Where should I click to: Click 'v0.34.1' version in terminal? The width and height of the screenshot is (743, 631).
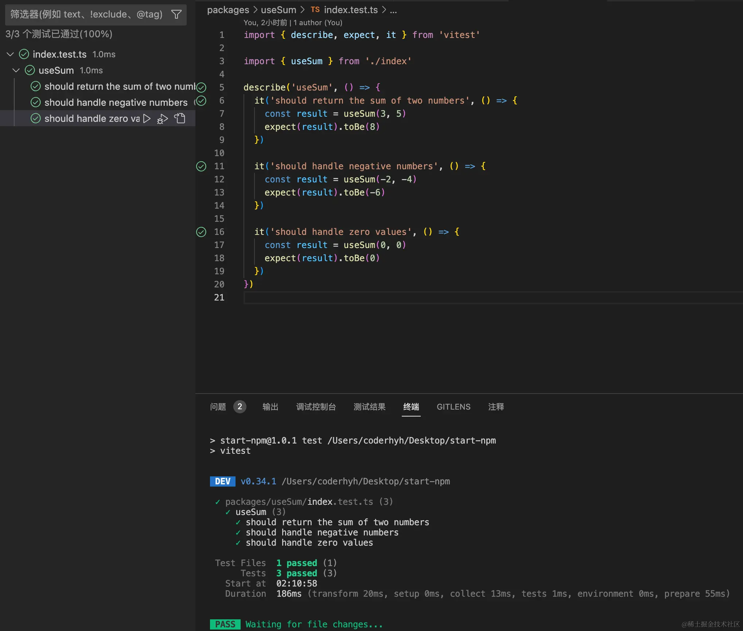(258, 481)
